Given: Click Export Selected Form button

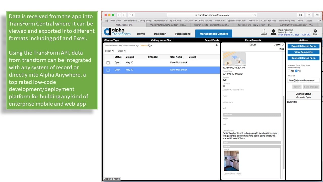Looking at the screenshot, I should [303, 46].
